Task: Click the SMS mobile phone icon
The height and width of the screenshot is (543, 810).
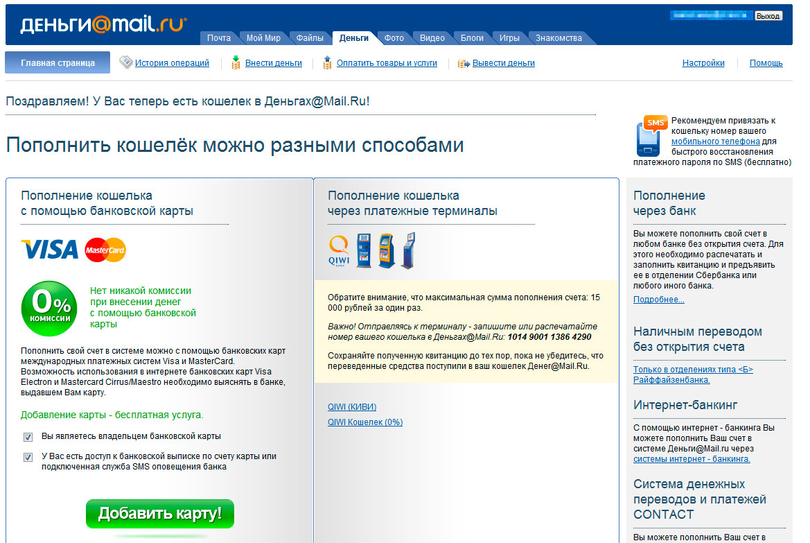Action: (x=651, y=135)
